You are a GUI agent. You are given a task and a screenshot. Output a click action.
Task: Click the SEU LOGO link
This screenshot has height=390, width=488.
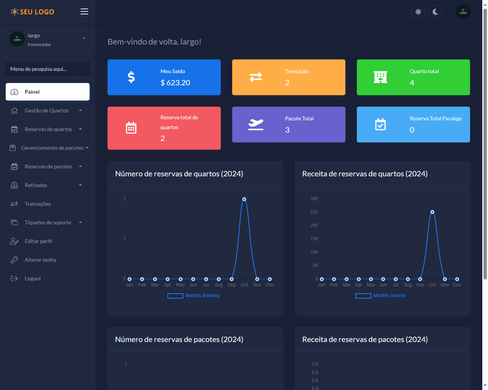32,12
